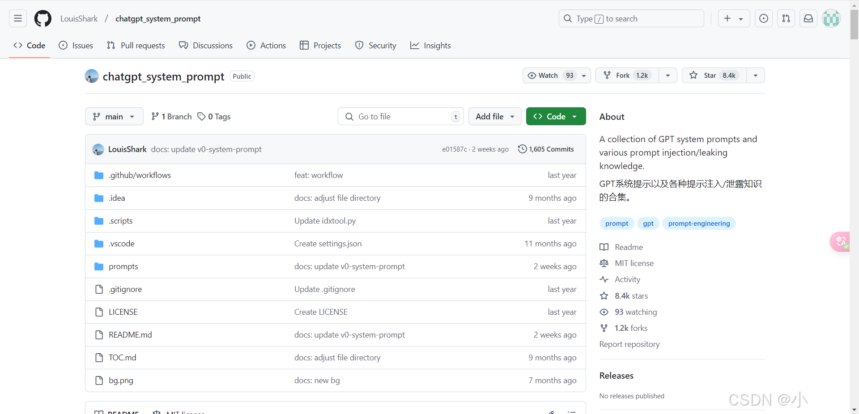Open the prompts folder
Screen dimensions: 859x414
point(123,266)
